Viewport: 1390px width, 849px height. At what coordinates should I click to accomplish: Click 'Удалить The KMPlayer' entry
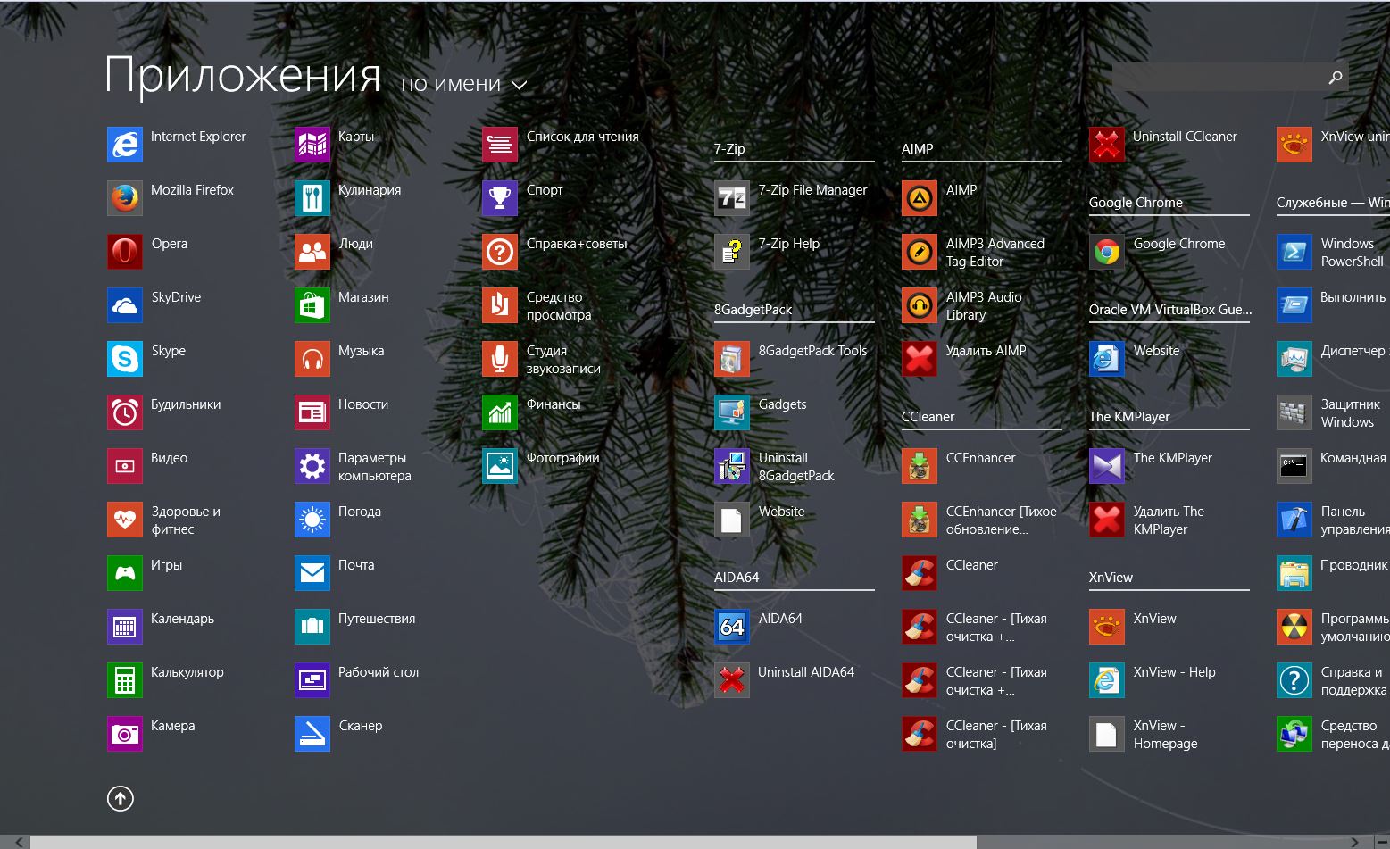coord(1148,520)
